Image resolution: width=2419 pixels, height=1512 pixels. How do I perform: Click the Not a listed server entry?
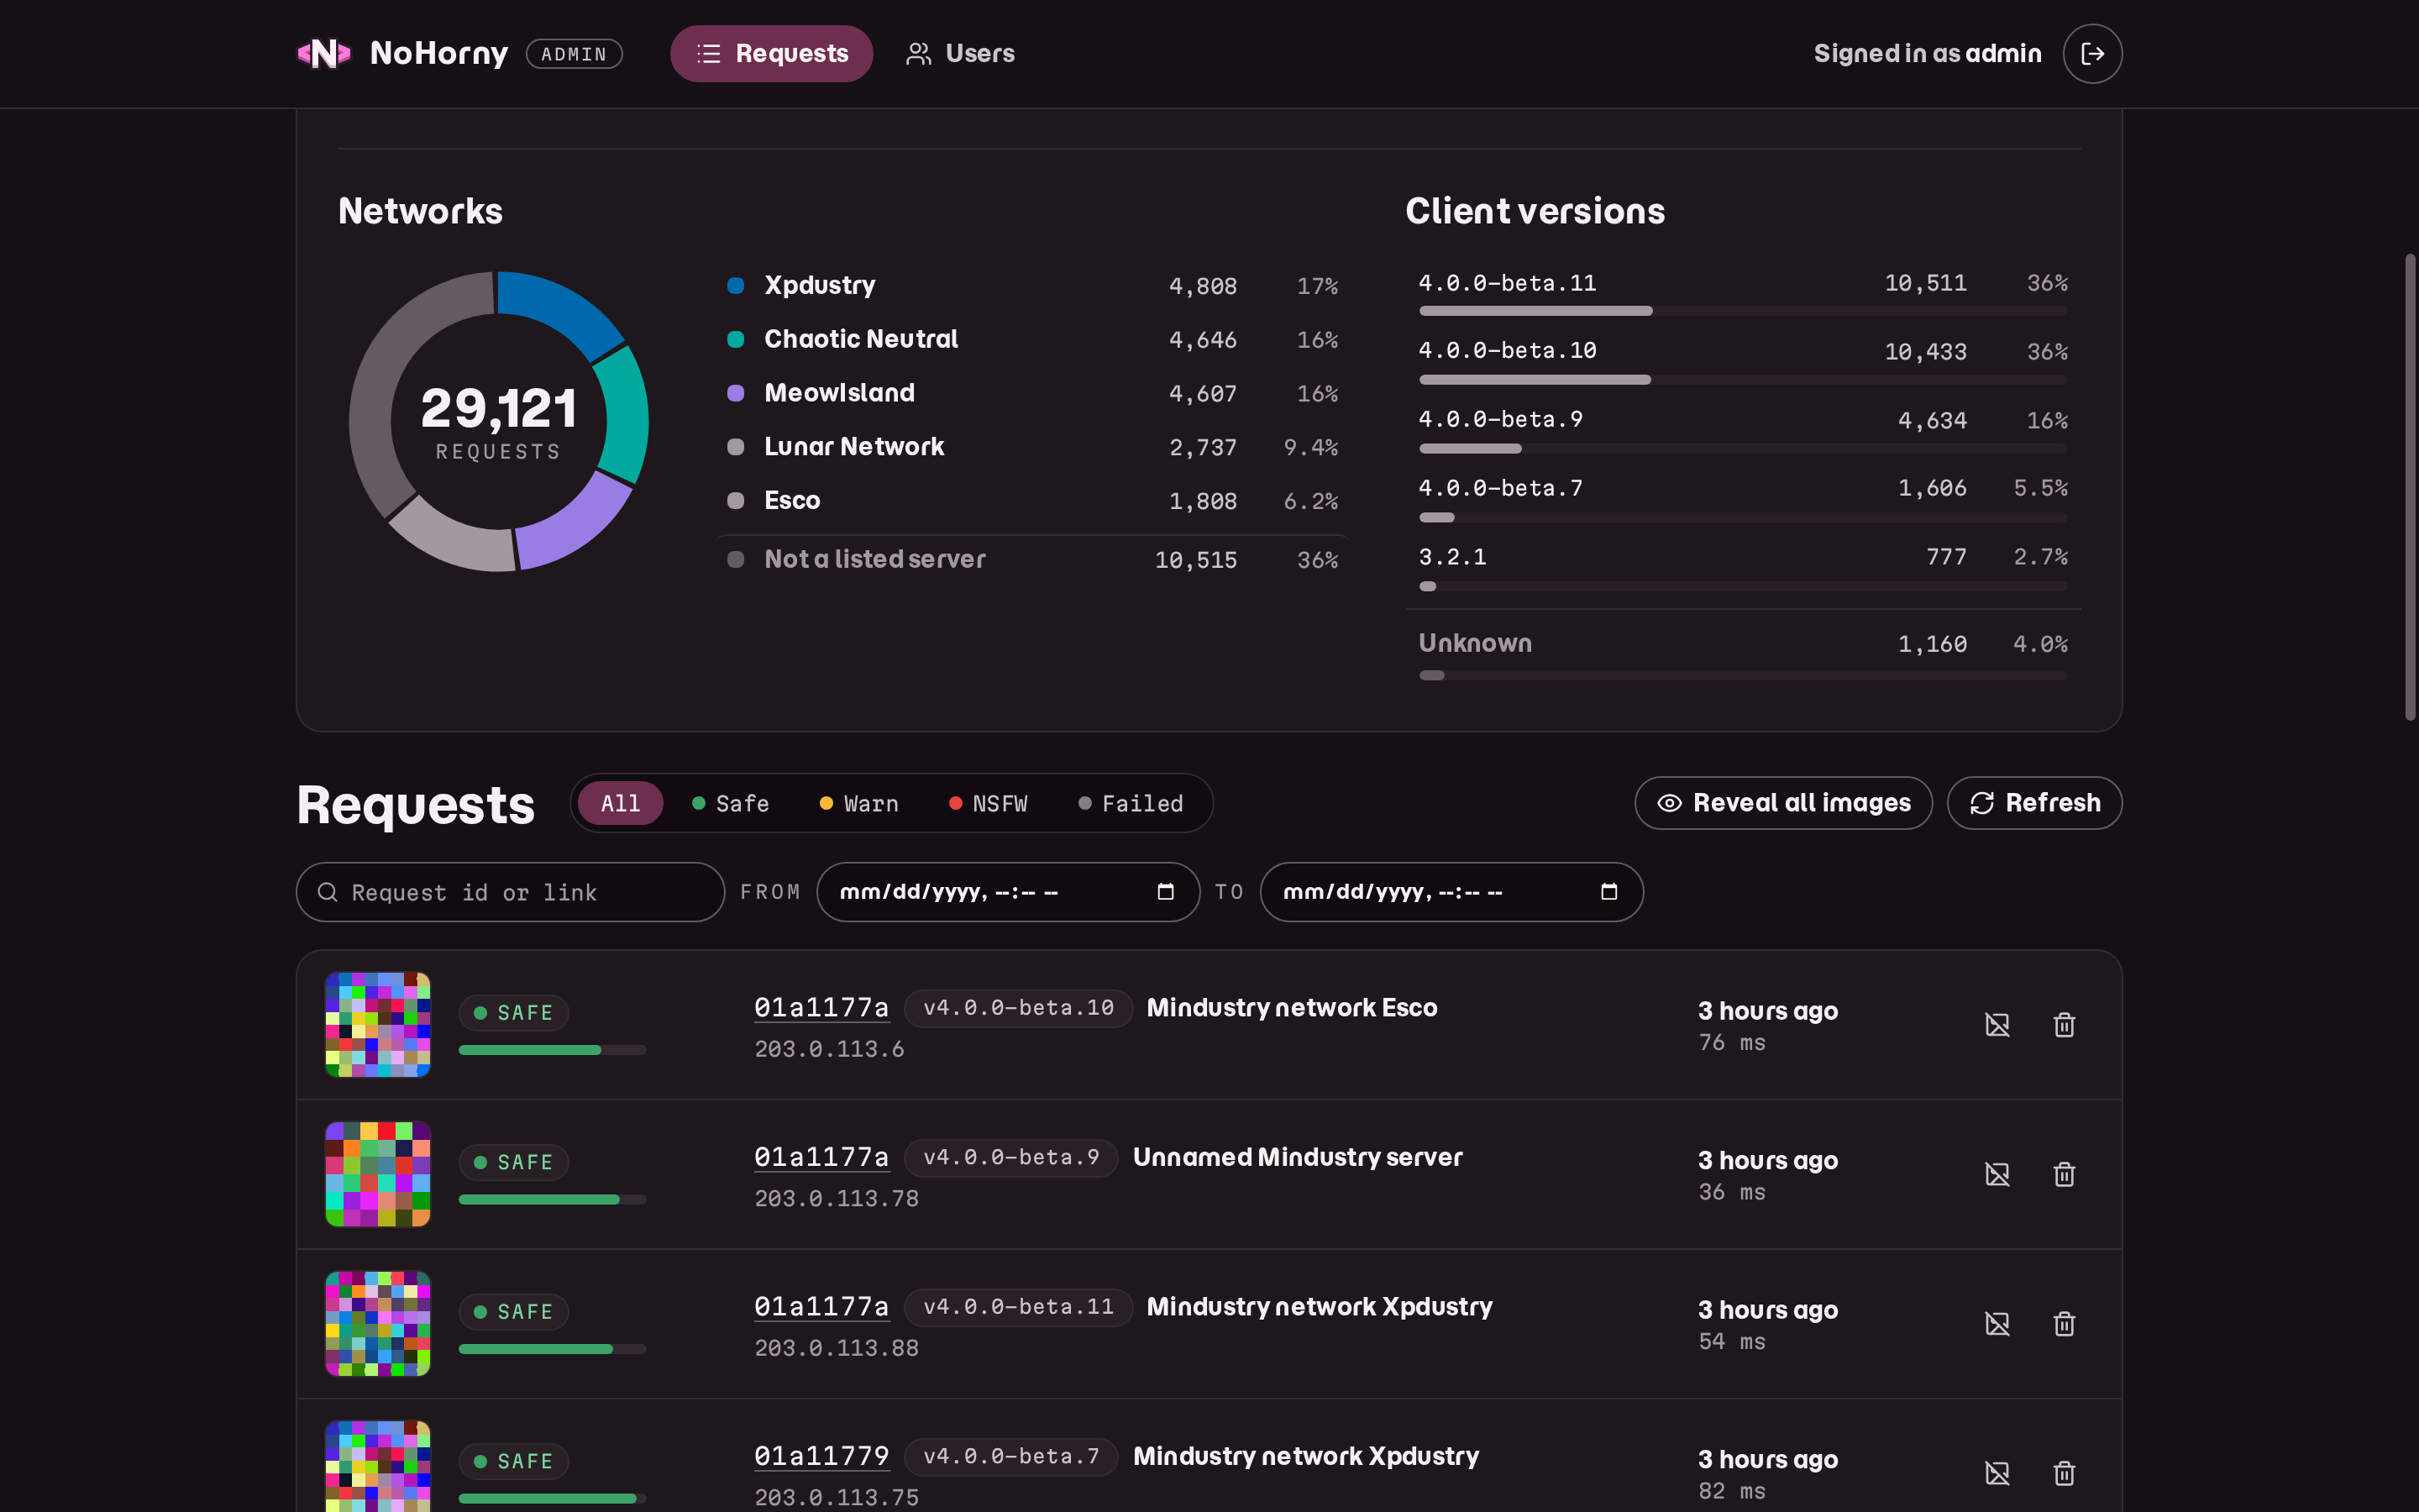pos(1032,560)
